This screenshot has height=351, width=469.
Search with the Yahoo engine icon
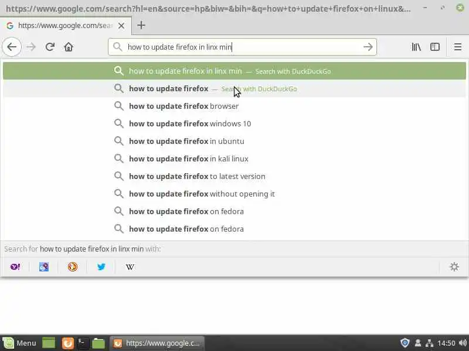(x=15, y=267)
